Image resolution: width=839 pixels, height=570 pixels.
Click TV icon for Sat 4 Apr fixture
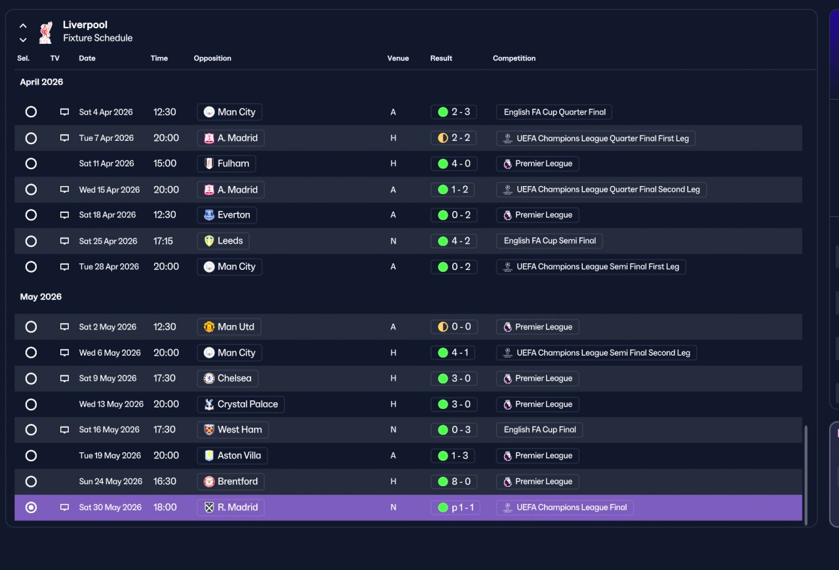coord(64,112)
